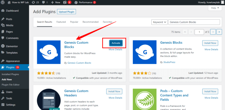Open the Keyword search type dropdown

pos(160,22)
